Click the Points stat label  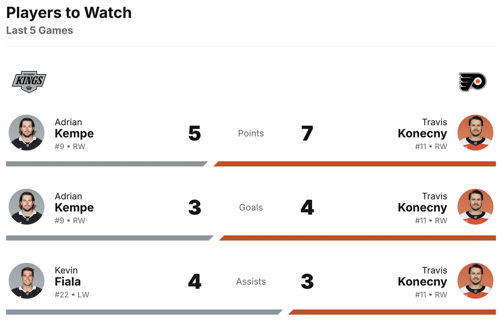(x=251, y=133)
